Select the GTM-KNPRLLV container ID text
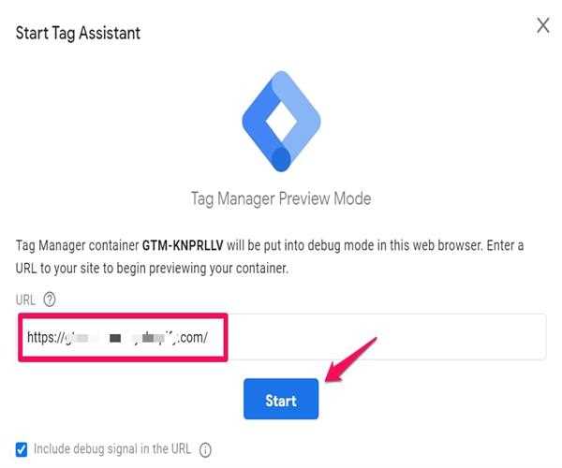This screenshot has height=468, width=562. [183, 245]
